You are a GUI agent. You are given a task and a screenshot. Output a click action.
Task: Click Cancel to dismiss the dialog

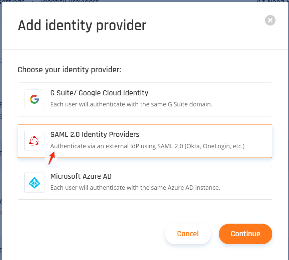[188, 234]
